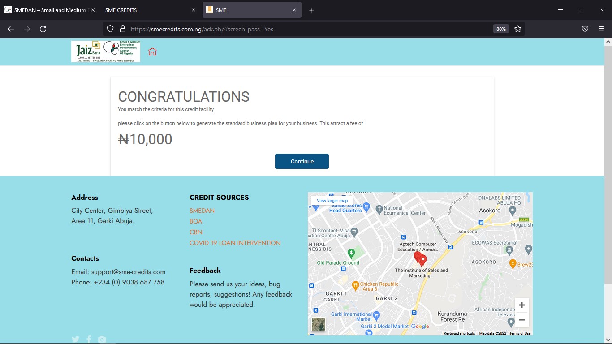Open the Facebook icon in footer
The width and height of the screenshot is (612, 344).
tap(89, 340)
